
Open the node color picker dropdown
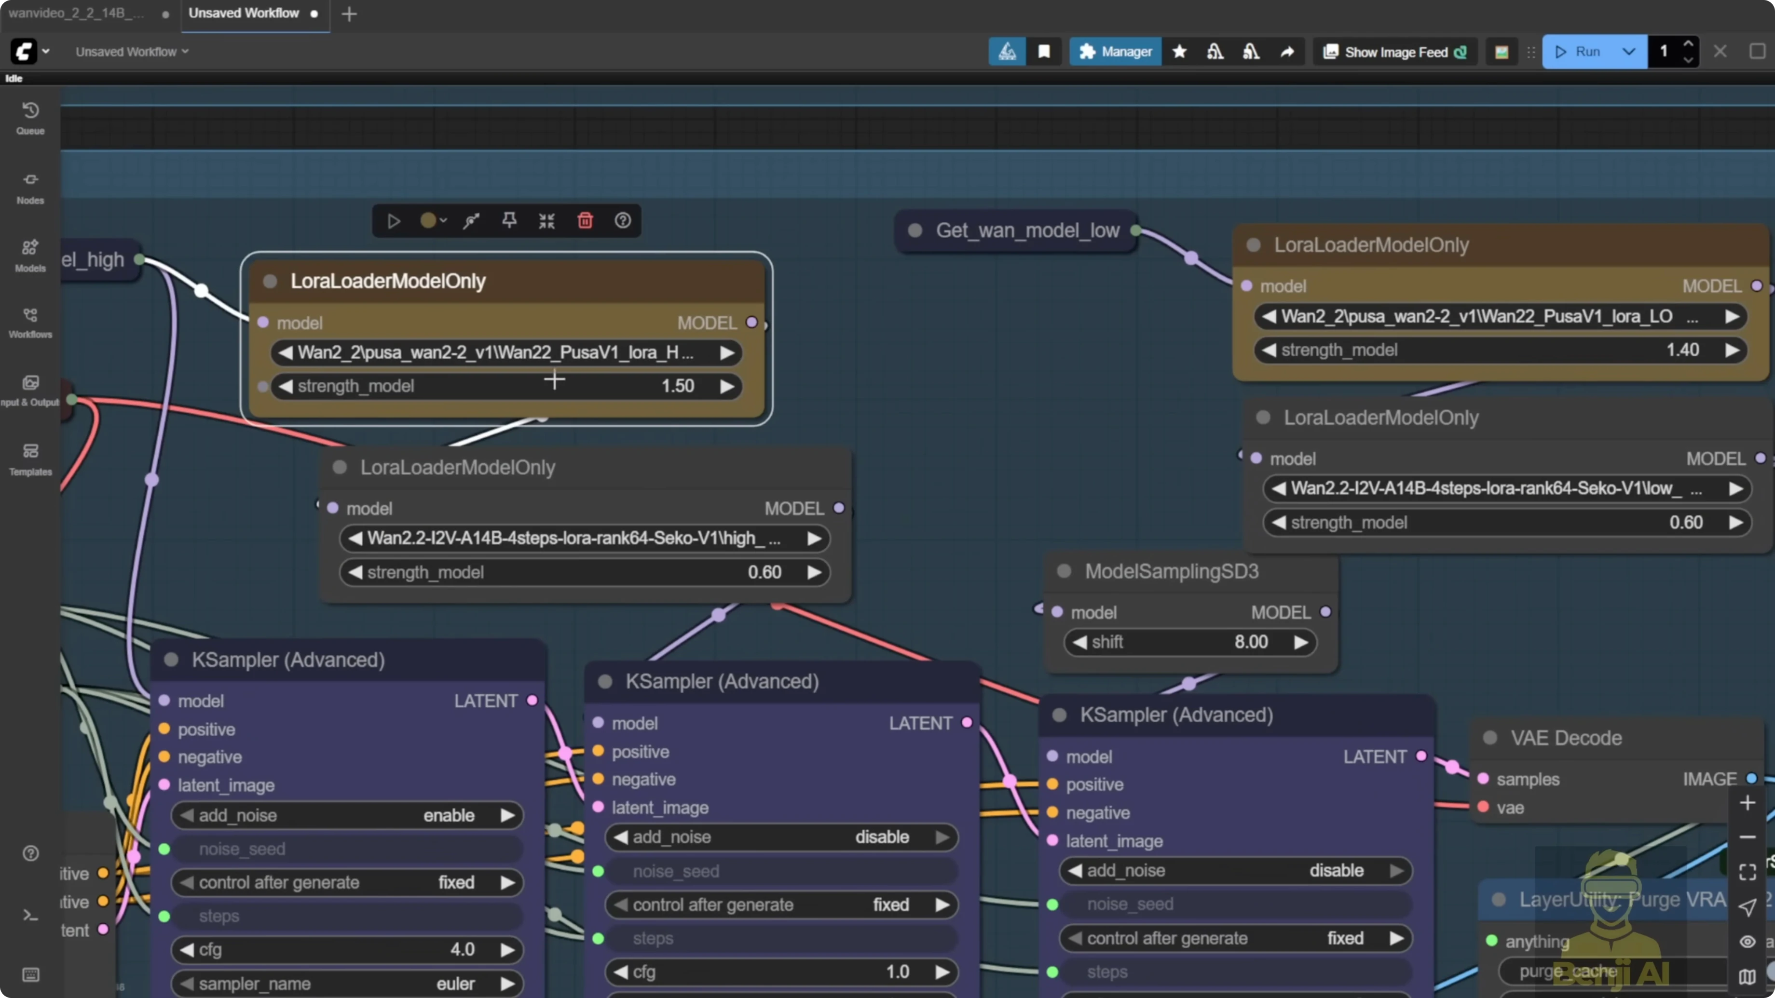click(x=443, y=220)
